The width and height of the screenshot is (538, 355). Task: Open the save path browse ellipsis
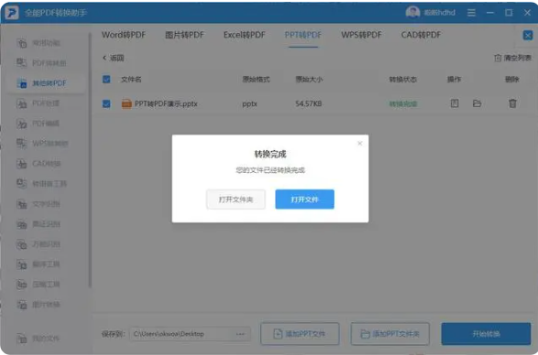click(240, 334)
